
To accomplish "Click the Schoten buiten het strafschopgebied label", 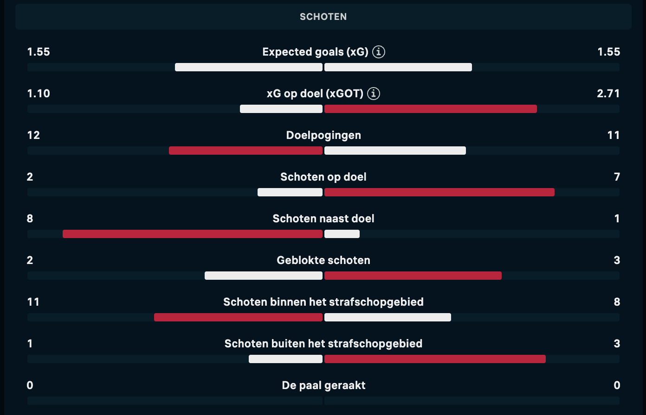I will (323, 344).
